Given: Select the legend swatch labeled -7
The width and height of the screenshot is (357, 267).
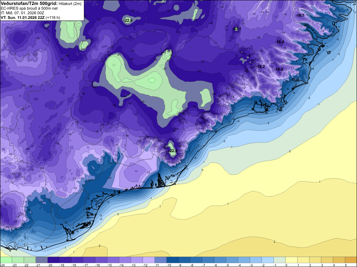Looking at the screenshot, I should click(208, 260).
